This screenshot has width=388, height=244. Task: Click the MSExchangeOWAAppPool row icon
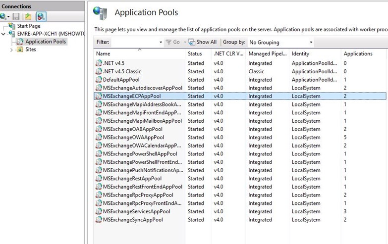[99, 137]
